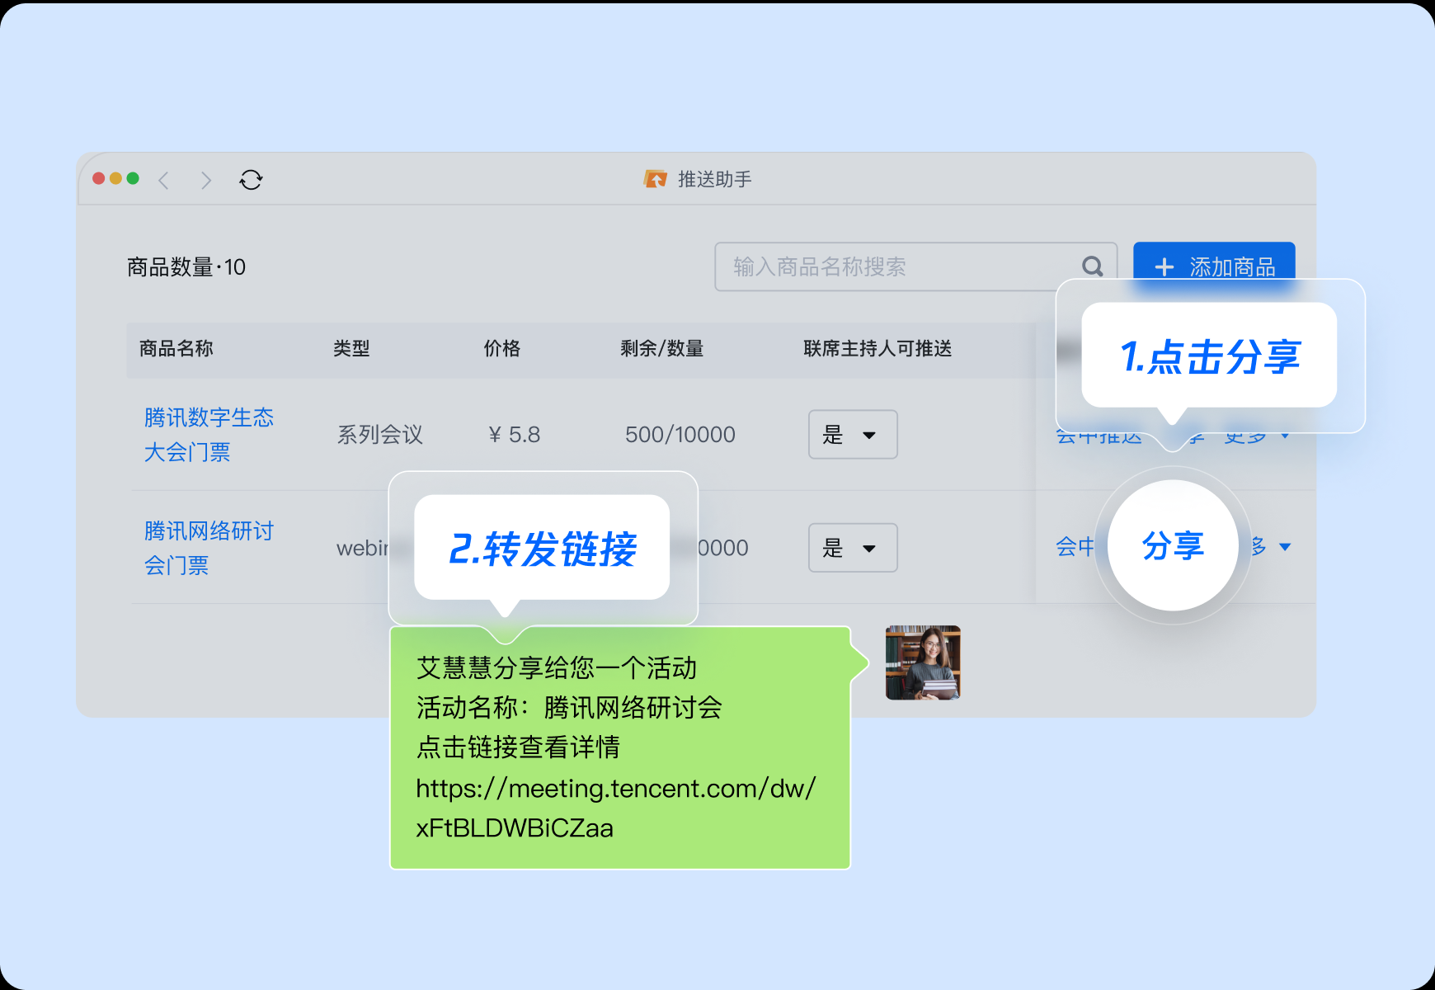Image resolution: width=1435 pixels, height=990 pixels.
Task: Refresh the page with the reload icon
Action: (x=251, y=180)
